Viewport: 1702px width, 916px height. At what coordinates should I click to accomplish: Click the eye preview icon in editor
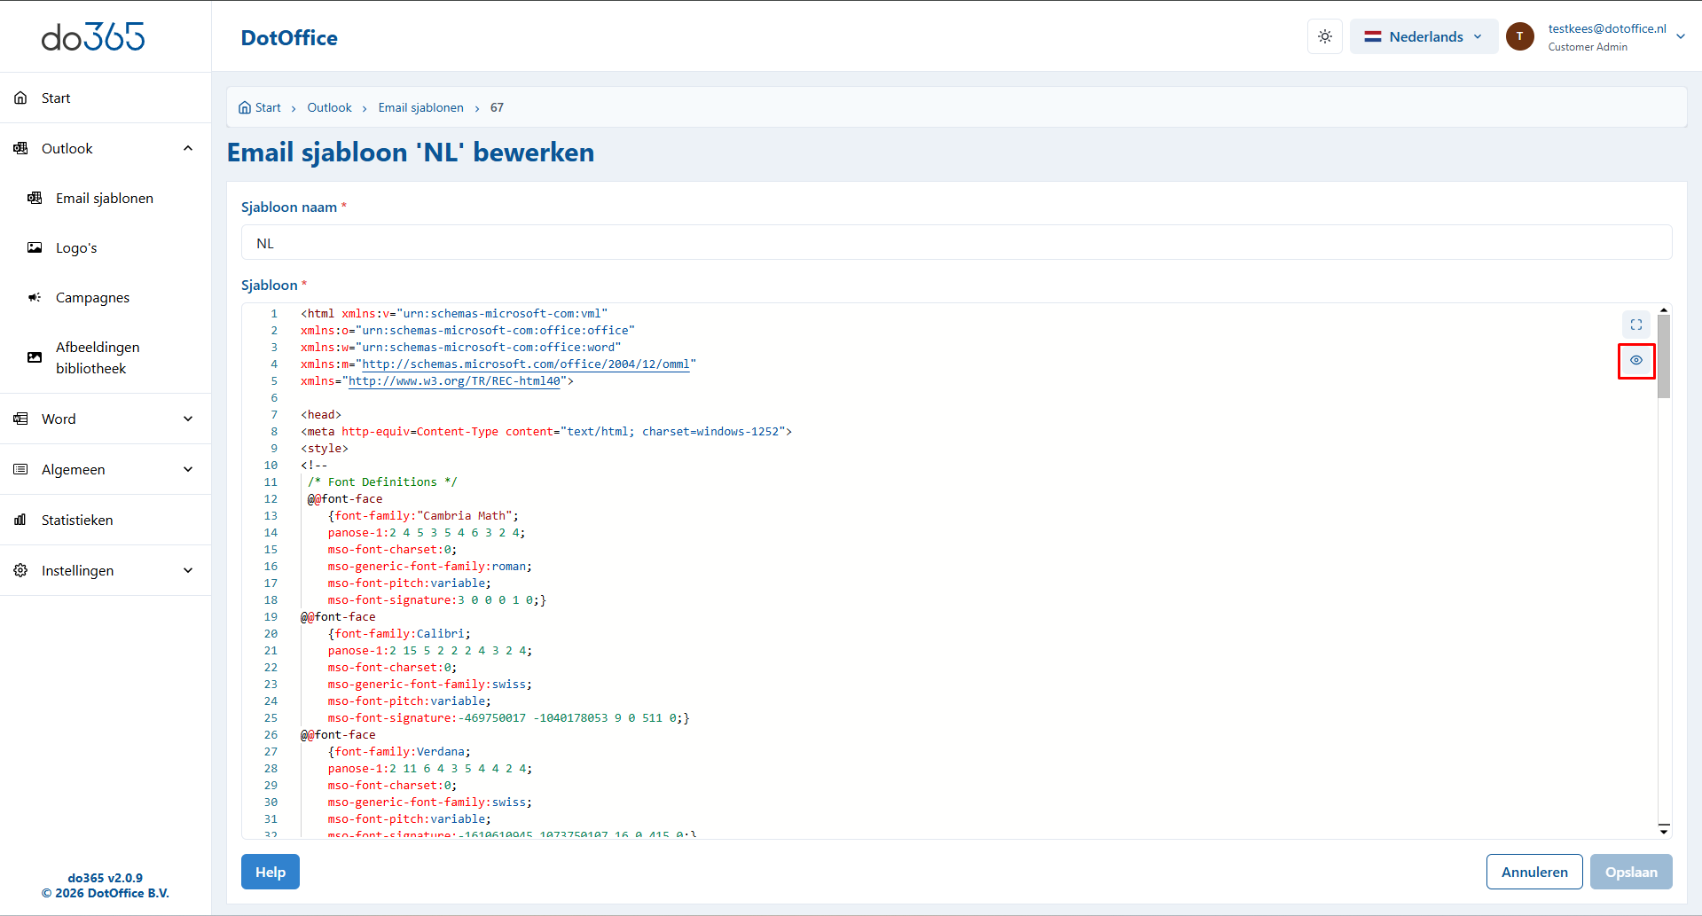pos(1635,360)
